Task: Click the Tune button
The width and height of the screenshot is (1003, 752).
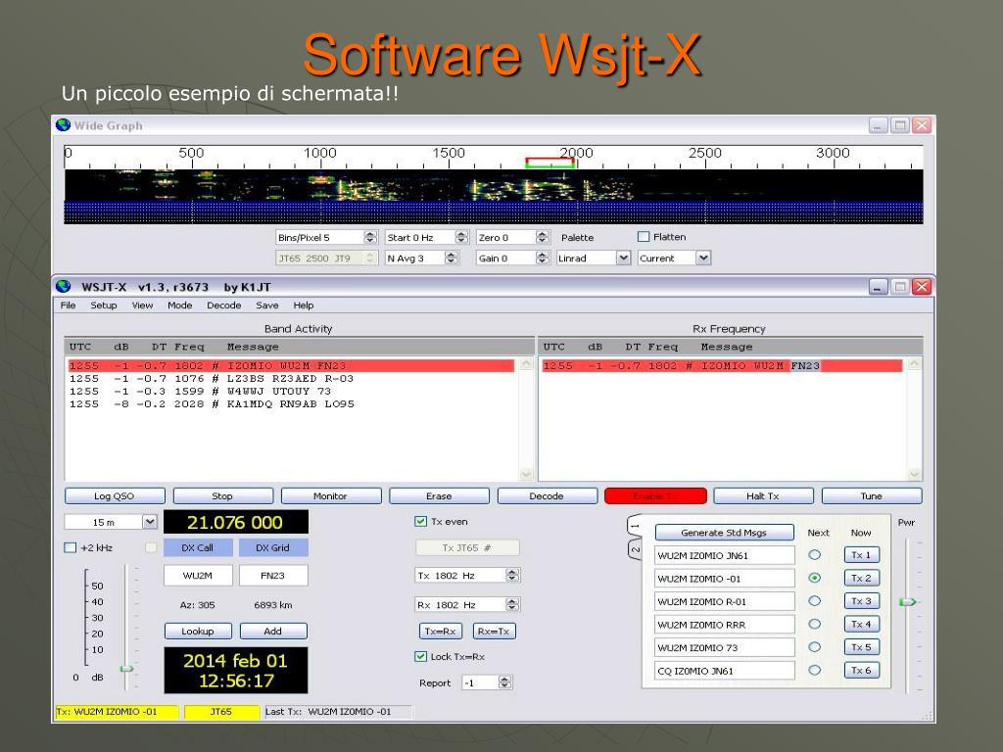Action: [871, 495]
